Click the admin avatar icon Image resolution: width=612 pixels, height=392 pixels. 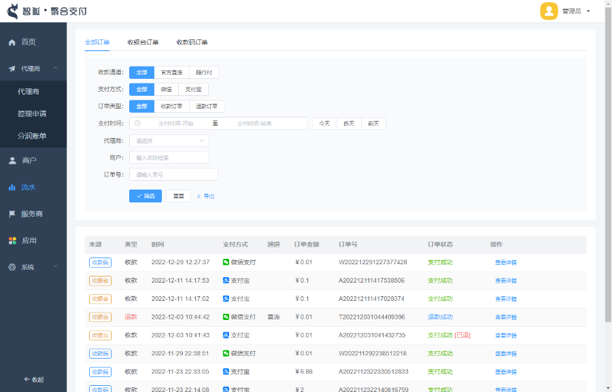pos(549,11)
